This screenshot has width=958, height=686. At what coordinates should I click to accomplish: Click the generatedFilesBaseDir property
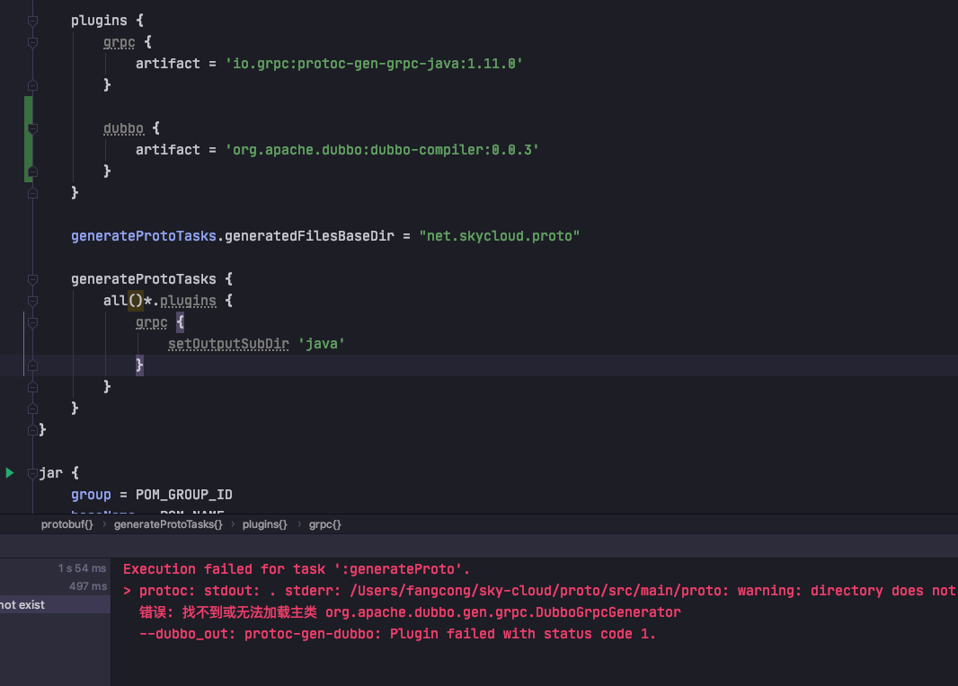(309, 235)
